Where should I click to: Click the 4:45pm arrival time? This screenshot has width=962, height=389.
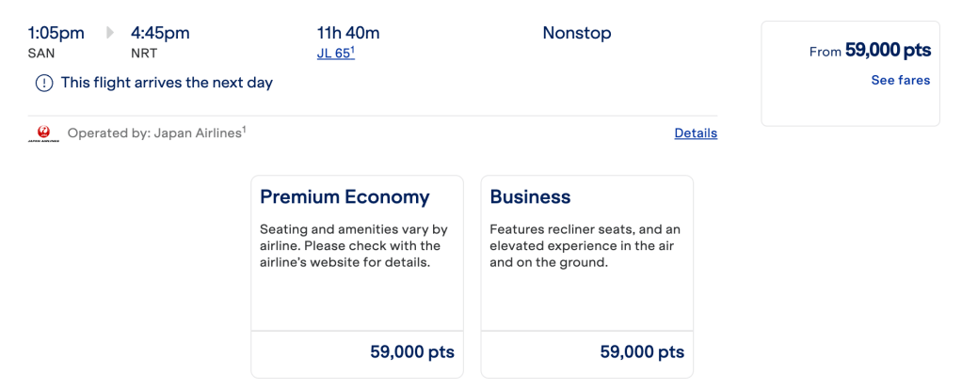(x=160, y=33)
